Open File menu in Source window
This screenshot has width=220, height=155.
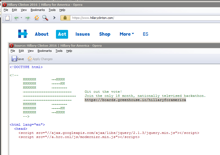13,51
